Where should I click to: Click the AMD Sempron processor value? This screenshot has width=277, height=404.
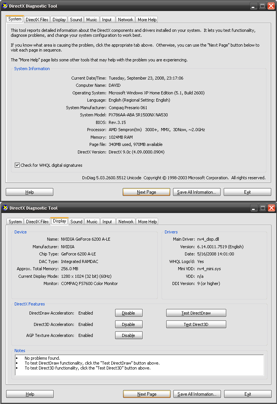coord(157,130)
